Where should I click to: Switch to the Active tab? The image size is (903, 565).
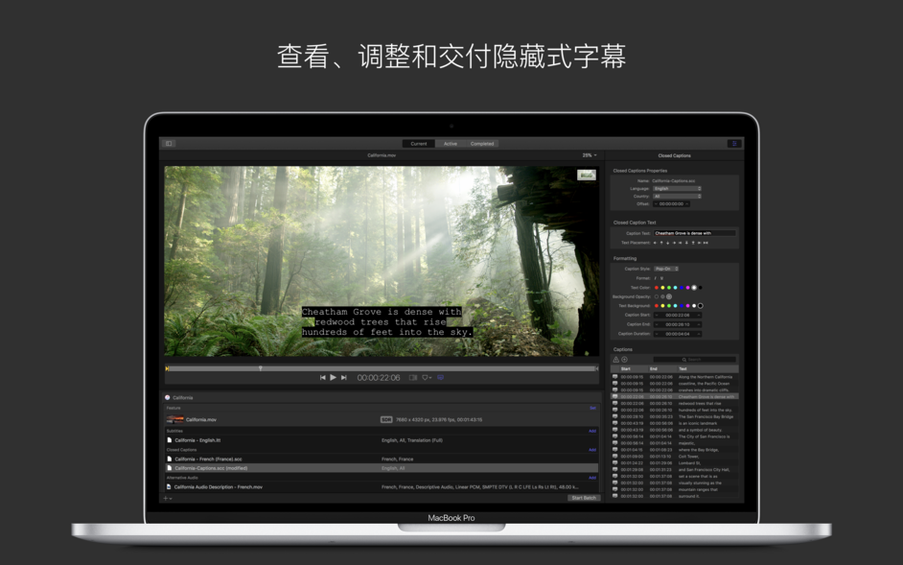click(x=451, y=143)
